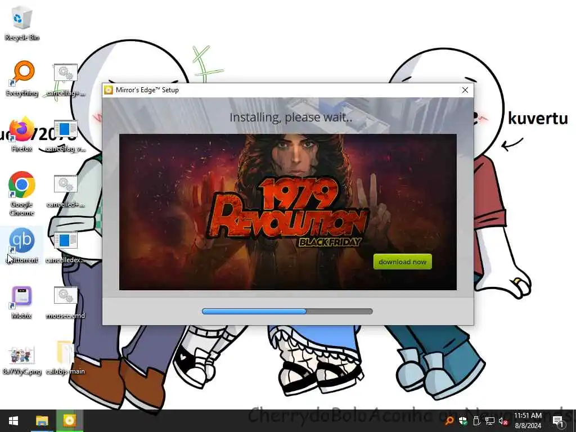
Task: Click the muted volume speaker tray icon
Action: pos(503,421)
